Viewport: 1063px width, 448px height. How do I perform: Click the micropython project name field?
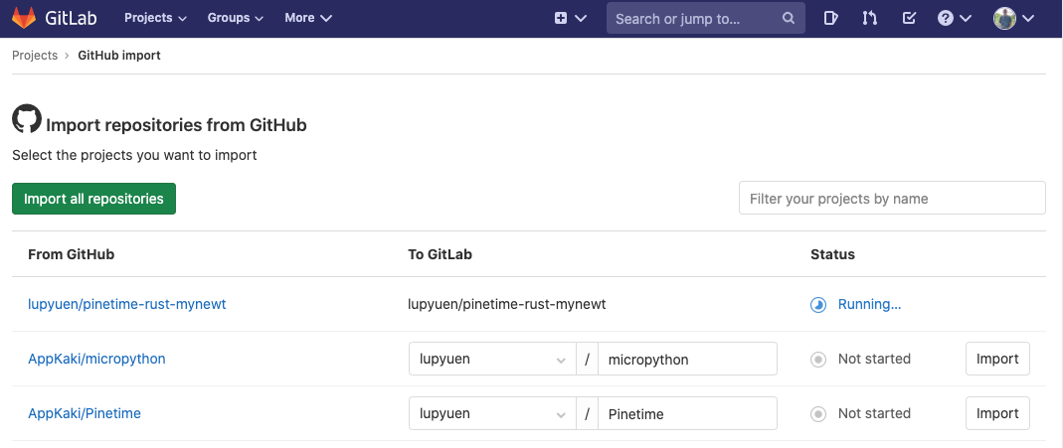[x=686, y=360]
